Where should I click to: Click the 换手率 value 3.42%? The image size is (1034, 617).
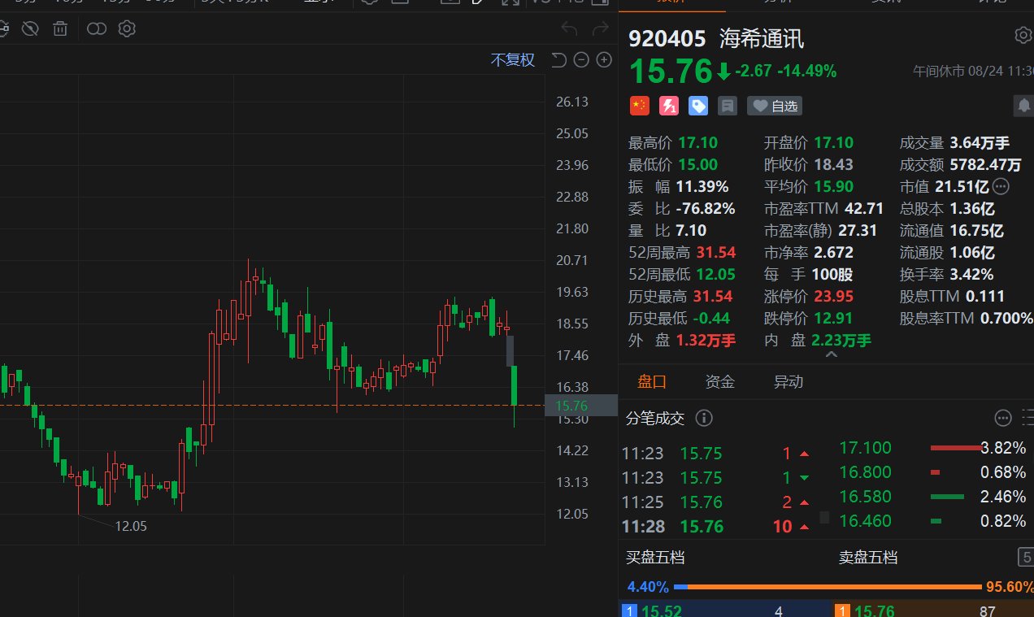click(972, 274)
